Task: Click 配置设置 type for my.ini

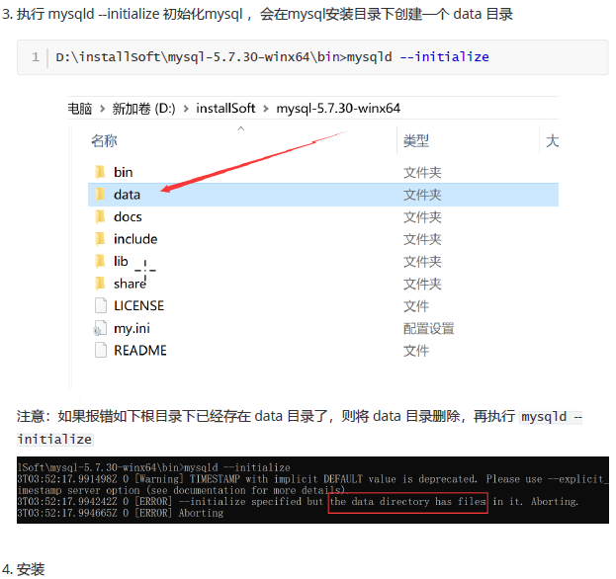Action: pos(428,329)
